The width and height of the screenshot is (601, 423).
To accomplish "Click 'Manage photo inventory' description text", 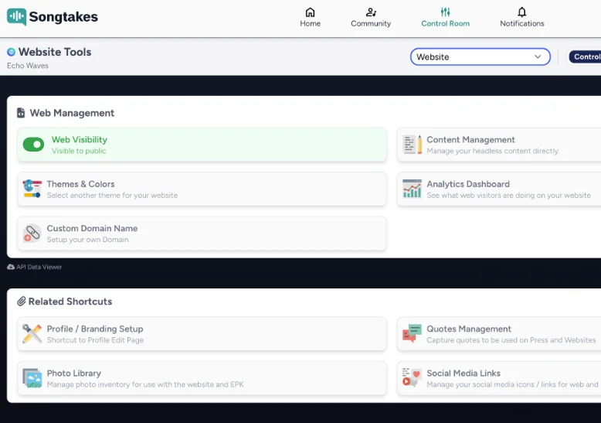I will click(x=145, y=384).
